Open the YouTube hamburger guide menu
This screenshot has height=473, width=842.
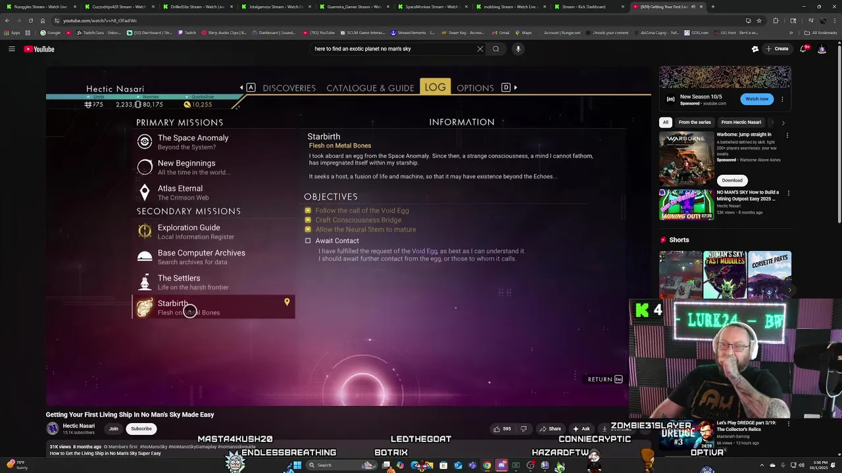(11, 49)
